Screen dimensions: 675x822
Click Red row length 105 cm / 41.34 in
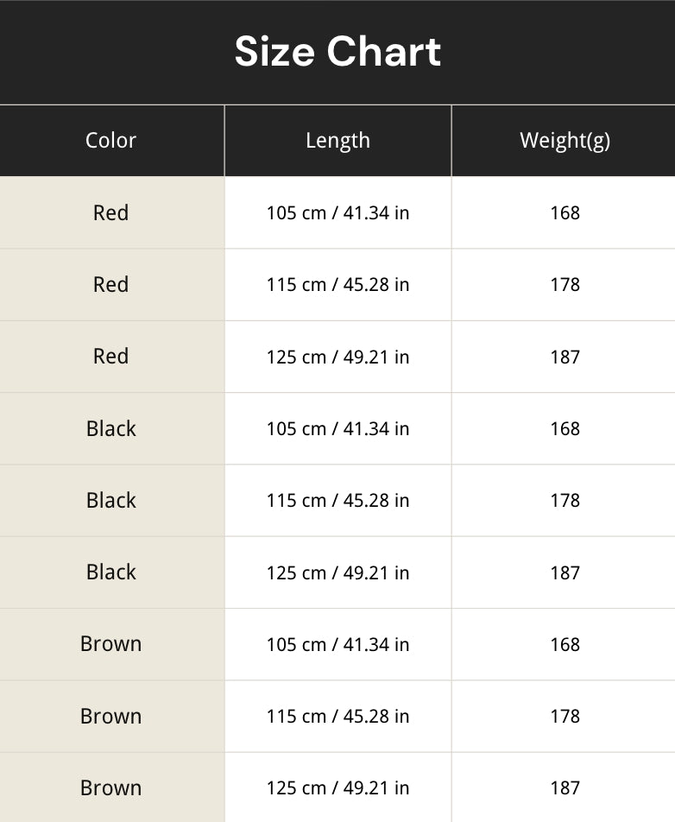tap(337, 212)
